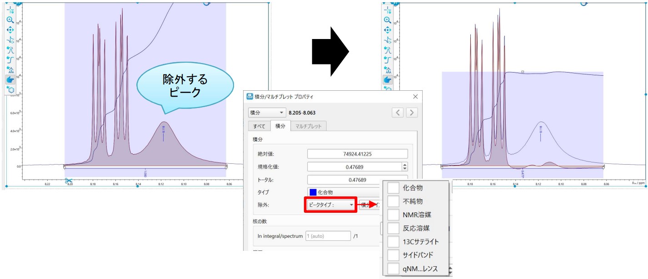648x279 pixels.
Task: Select the multiplet analysis tool in right spectrum toolbar
Action: click(x=388, y=69)
